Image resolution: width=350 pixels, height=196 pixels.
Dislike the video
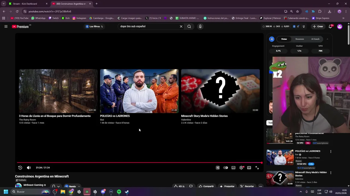click(x=191, y=186)
